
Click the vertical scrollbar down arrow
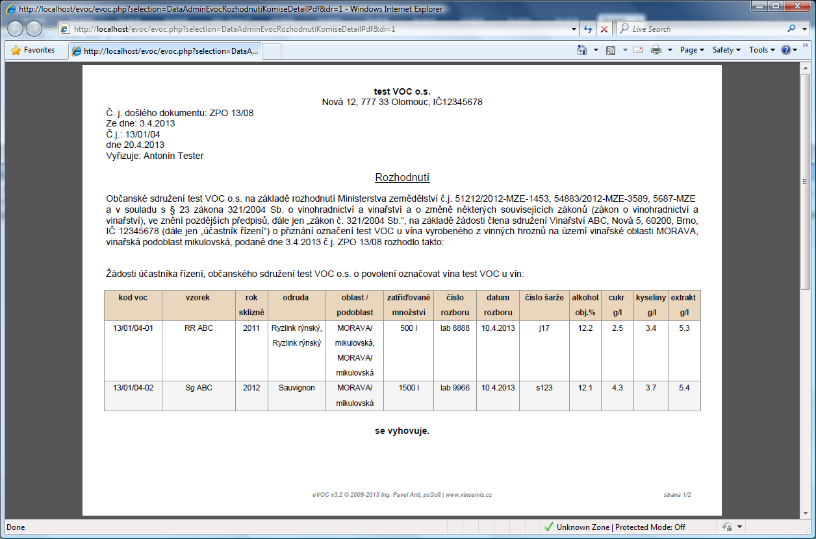[x=806, y=512]
